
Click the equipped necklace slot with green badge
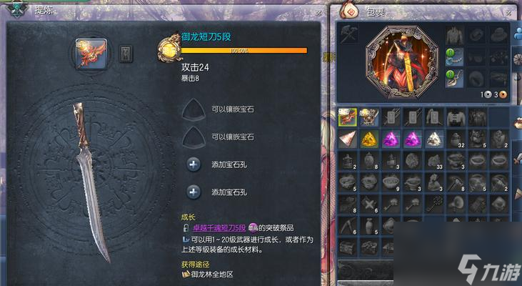(454, 56)
